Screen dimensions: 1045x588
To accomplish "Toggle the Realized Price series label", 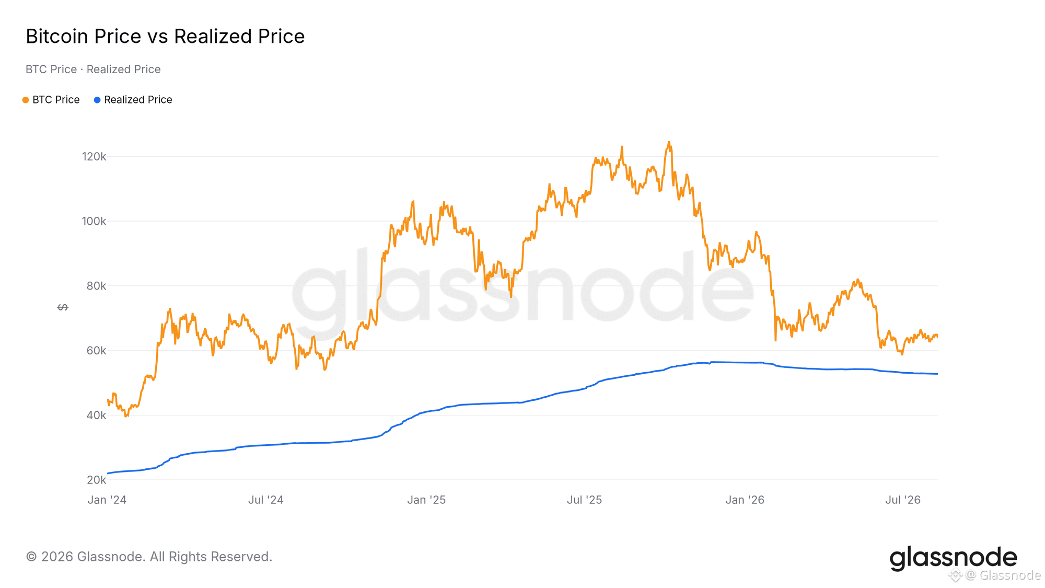I will click(138, 100).
